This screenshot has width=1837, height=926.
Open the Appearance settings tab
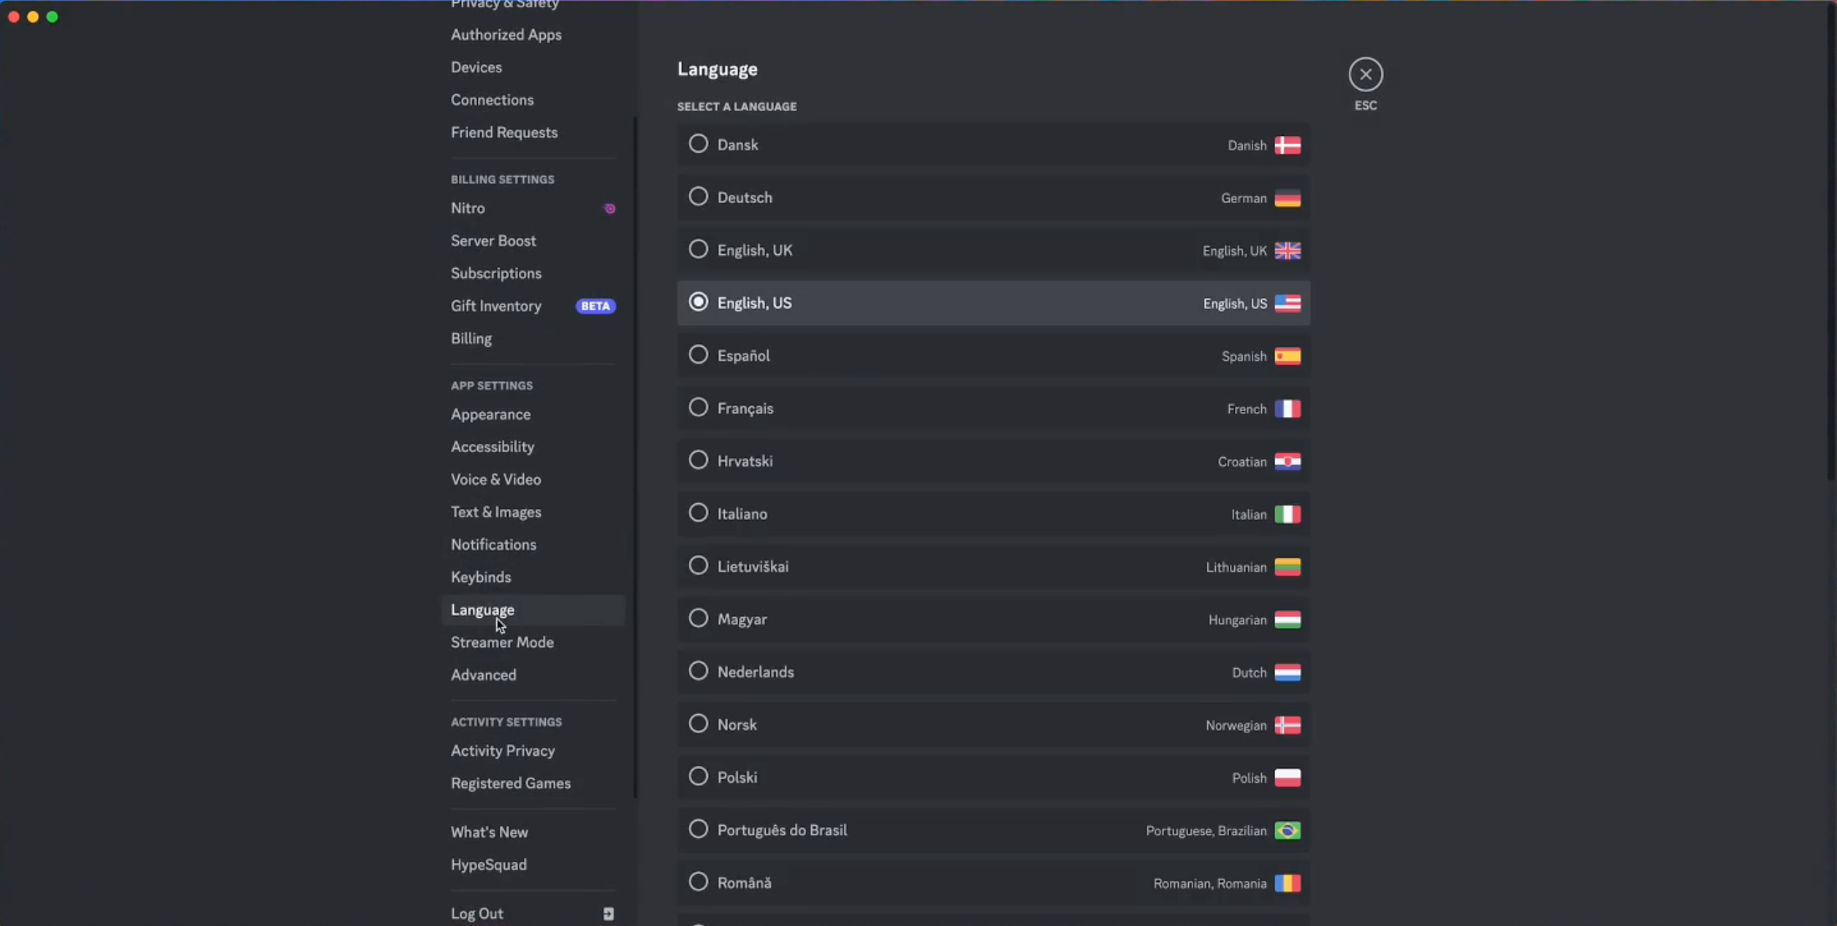(x=490, y=414)
